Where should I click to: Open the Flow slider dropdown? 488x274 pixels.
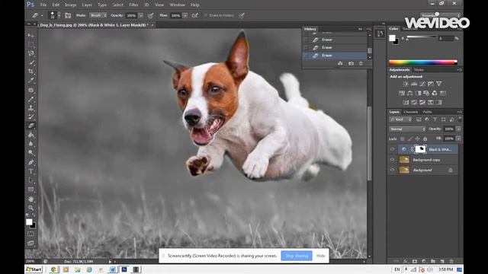click(185, 15)
